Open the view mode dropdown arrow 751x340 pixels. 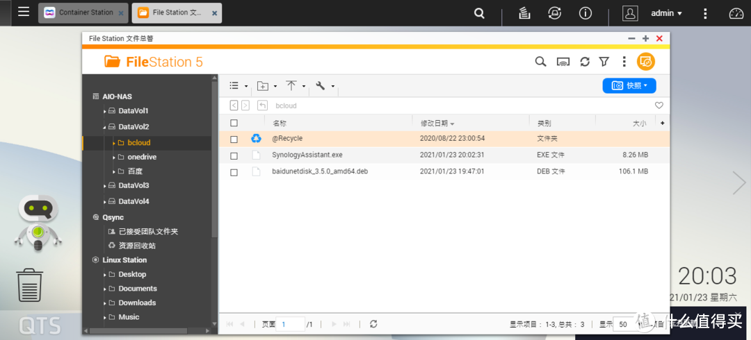pyautogui.click(x=246, y=87)
